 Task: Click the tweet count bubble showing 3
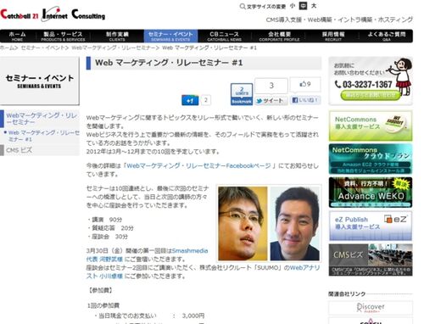coord(271,86)
